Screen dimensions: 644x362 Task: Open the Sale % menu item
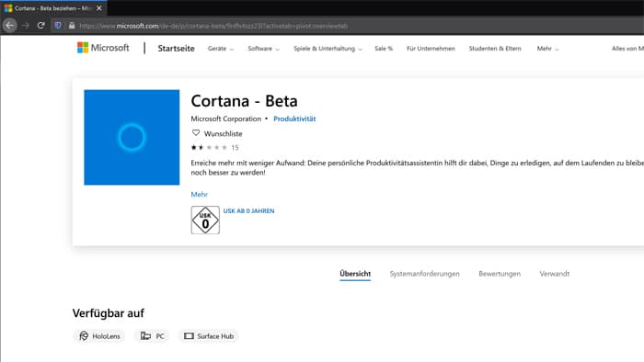[384, 49]
